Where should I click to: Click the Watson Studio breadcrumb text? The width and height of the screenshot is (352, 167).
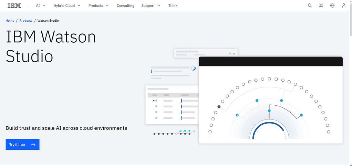[x=48, y=21]
